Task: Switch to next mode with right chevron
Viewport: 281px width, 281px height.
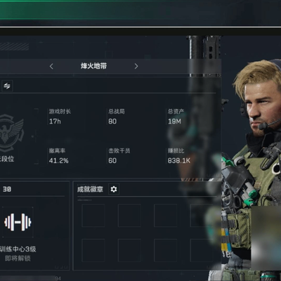Action: coord(136,66)
